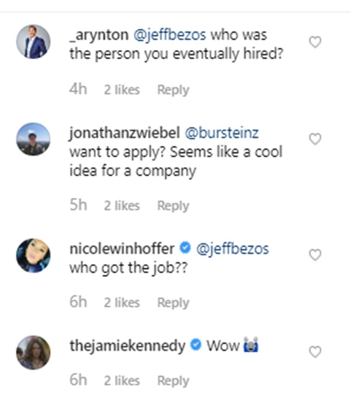Viewport: 351px width, 395px height.
Task: Open jonathanzwiebel's profile avatar
Action: coord(33,139)
